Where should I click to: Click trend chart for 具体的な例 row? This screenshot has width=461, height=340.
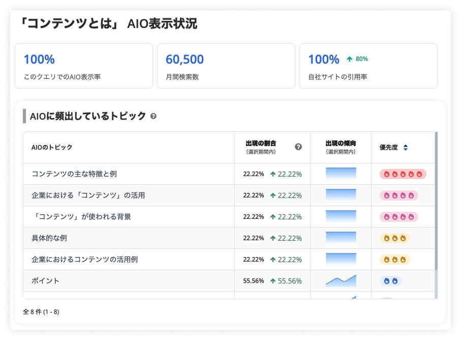[x=341, y=238]
